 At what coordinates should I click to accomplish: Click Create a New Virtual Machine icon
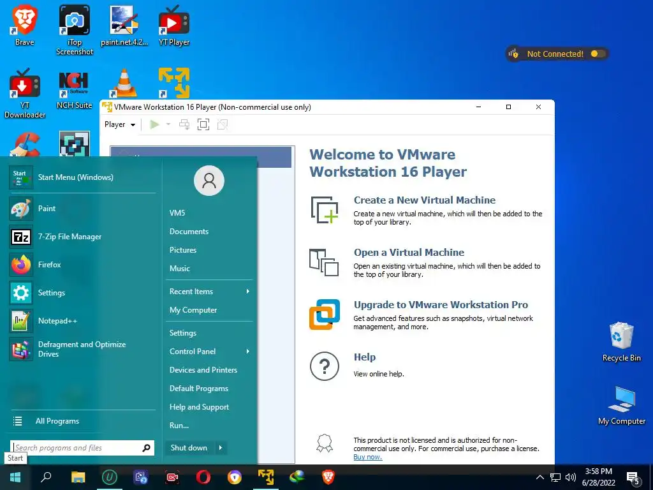pos(325,209)
